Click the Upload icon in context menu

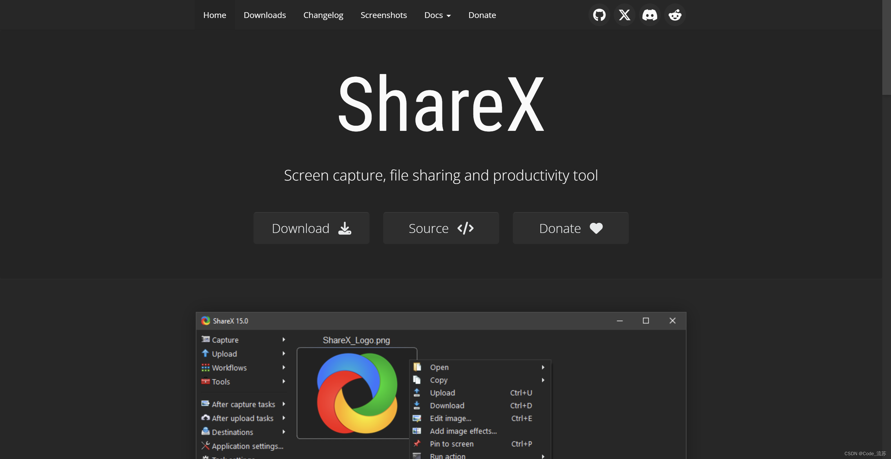click(x=417, y=393)
